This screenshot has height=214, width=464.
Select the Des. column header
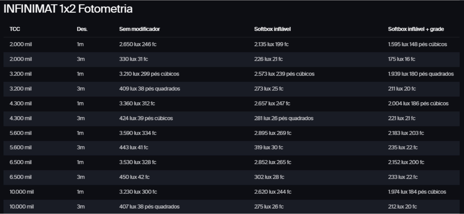coord(82,29)
